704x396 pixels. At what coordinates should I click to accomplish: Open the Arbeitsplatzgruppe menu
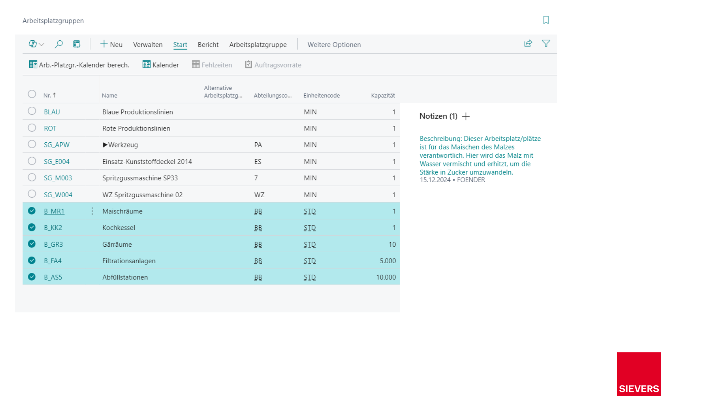coord(258,45)
